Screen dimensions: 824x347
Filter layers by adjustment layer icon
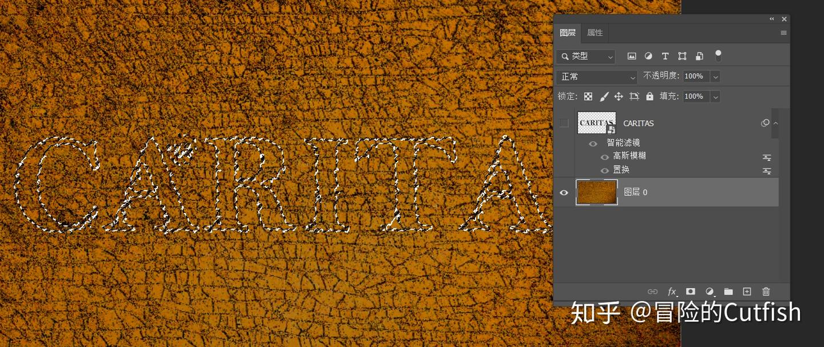tap(648, 56)
